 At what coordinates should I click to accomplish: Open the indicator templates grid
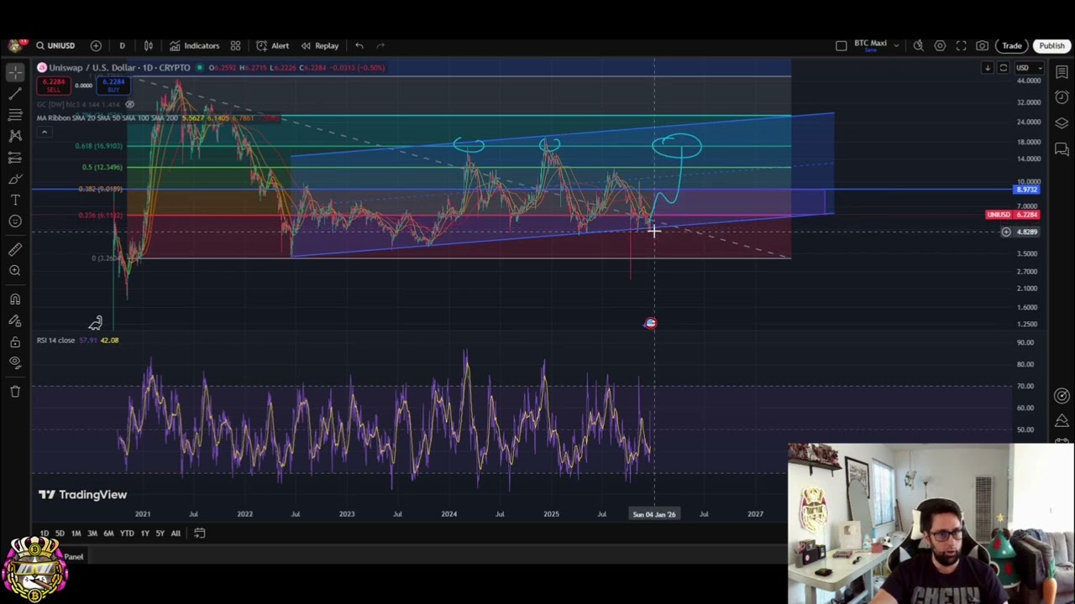(235, 45)
